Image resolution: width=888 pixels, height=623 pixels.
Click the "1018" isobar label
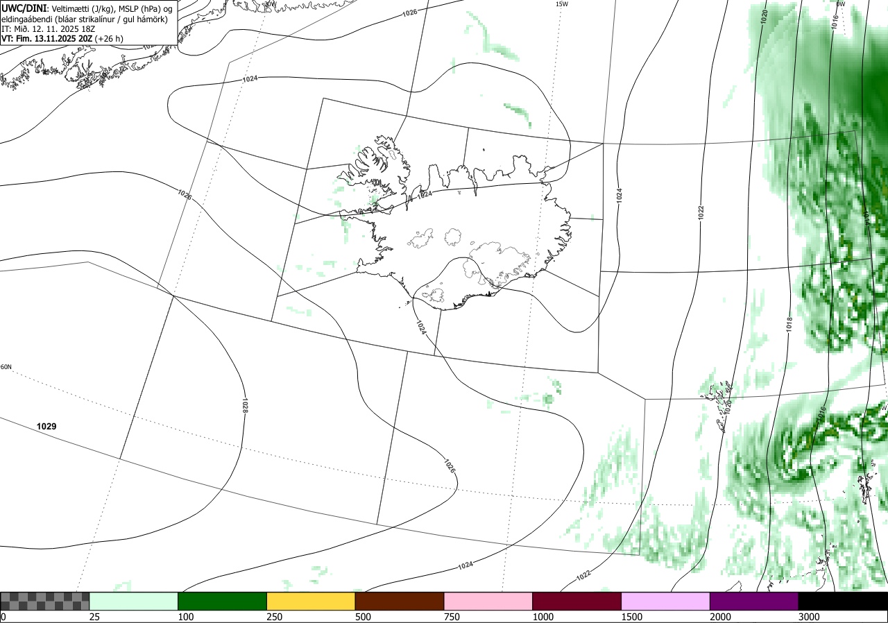tap(789, 323)
